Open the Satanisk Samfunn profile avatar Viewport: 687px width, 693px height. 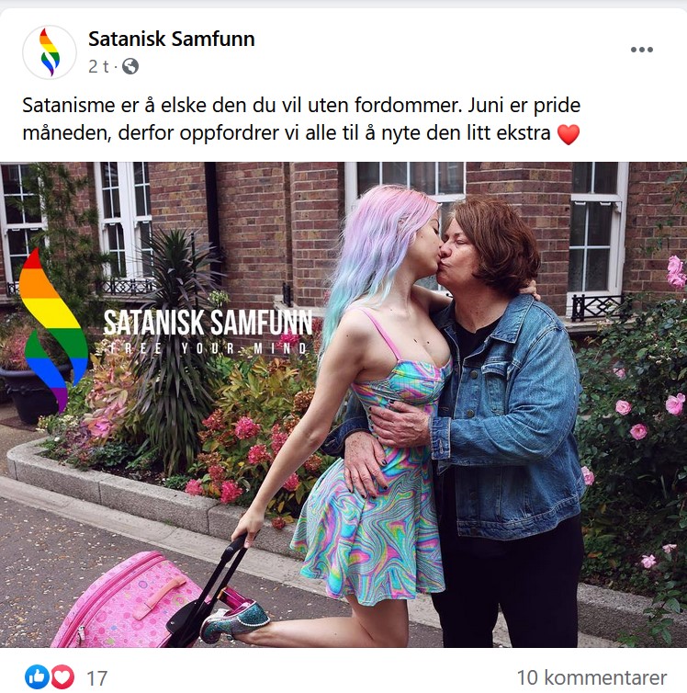coord(50,52)
